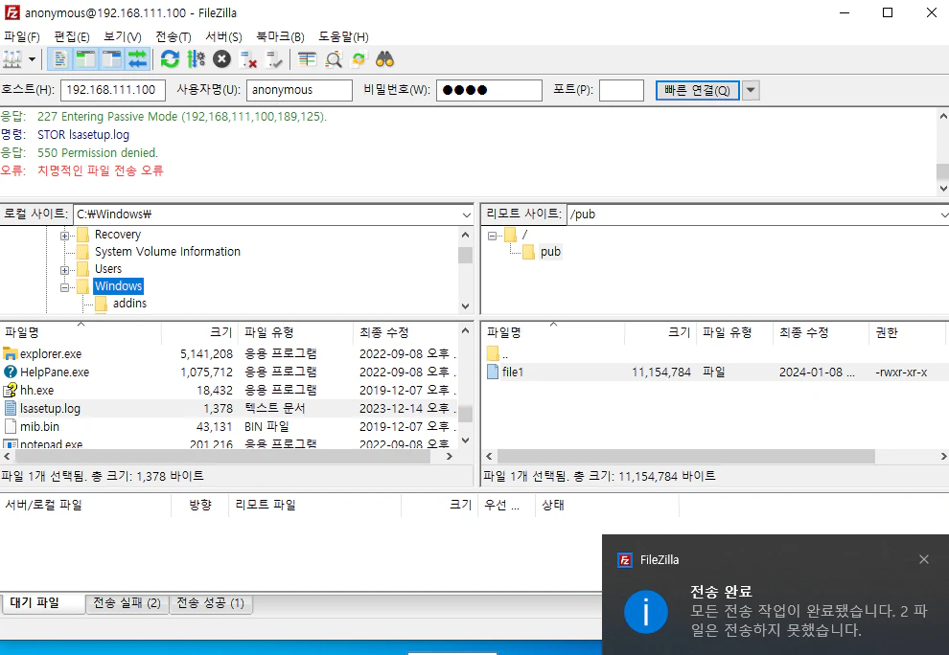Open the 파일(F) menu
Image resolution: width=949 pixels, height=655 pixels.
point(22,37)
